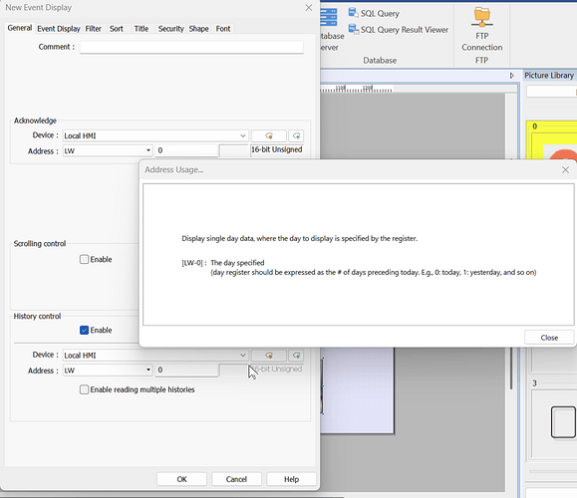Viewport: 577px width, 498px height.
Task: Click the Database Server icon
Action: pos(332,30)
